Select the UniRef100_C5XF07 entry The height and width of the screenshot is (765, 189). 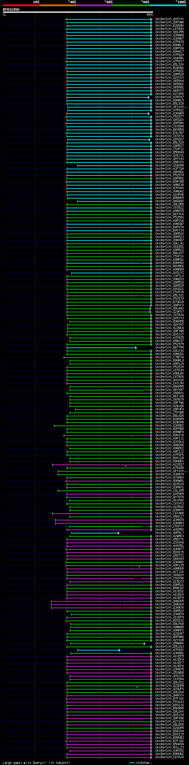pos(170,526)
